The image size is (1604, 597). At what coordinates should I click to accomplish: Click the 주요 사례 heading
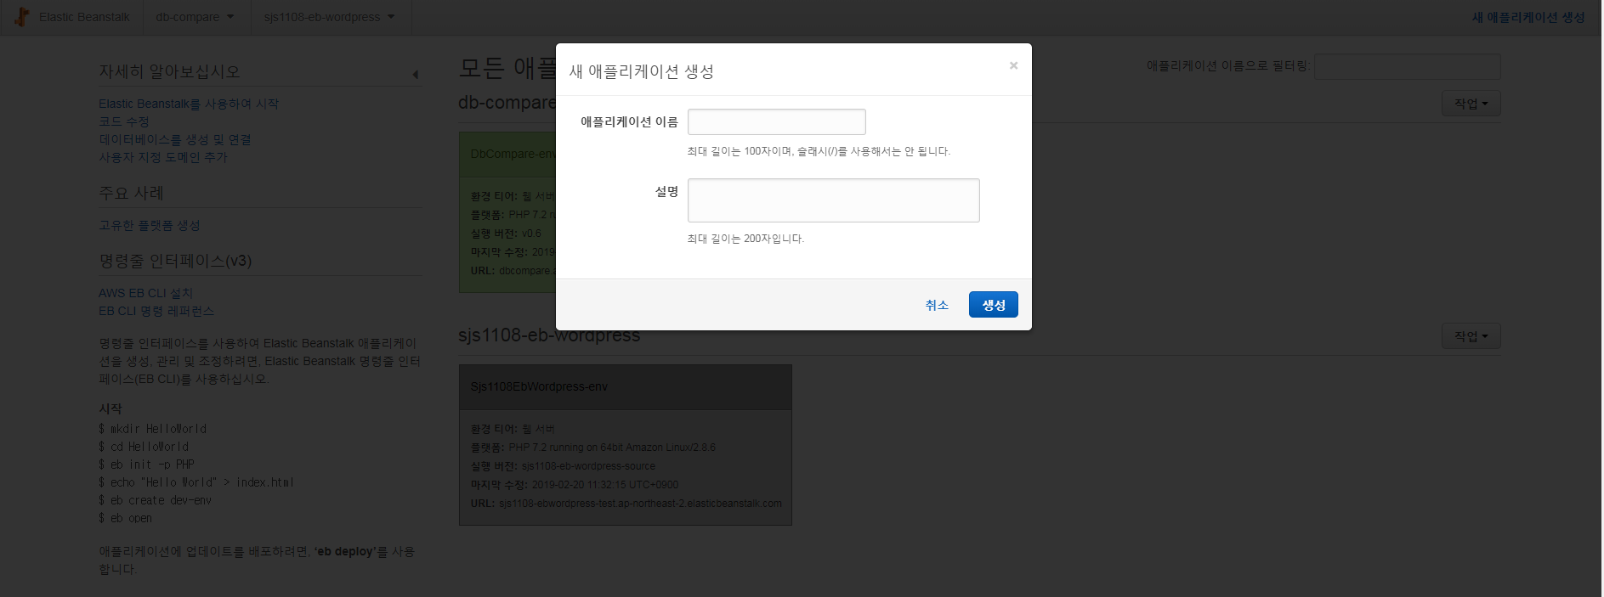pos(131,193)
